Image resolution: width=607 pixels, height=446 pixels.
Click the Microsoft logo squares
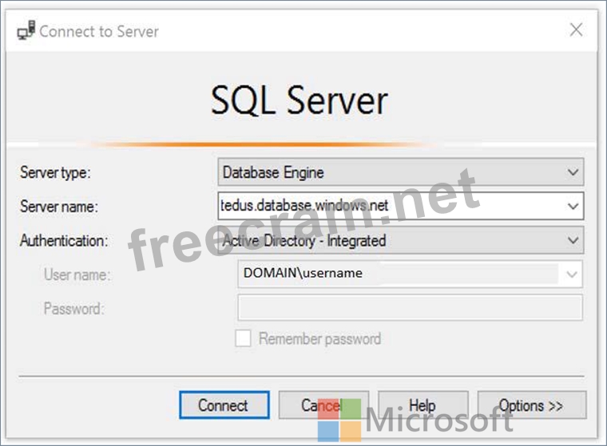pyautogui.click(x=339, y=420)
